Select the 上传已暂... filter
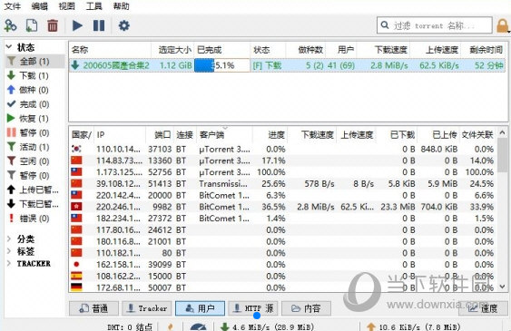Screen dimensions: 511x331 [x=35, y=190]
